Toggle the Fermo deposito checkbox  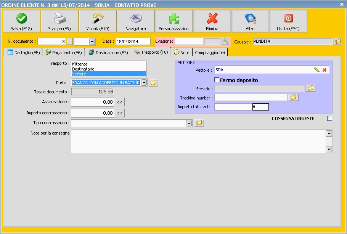point(217,80)
